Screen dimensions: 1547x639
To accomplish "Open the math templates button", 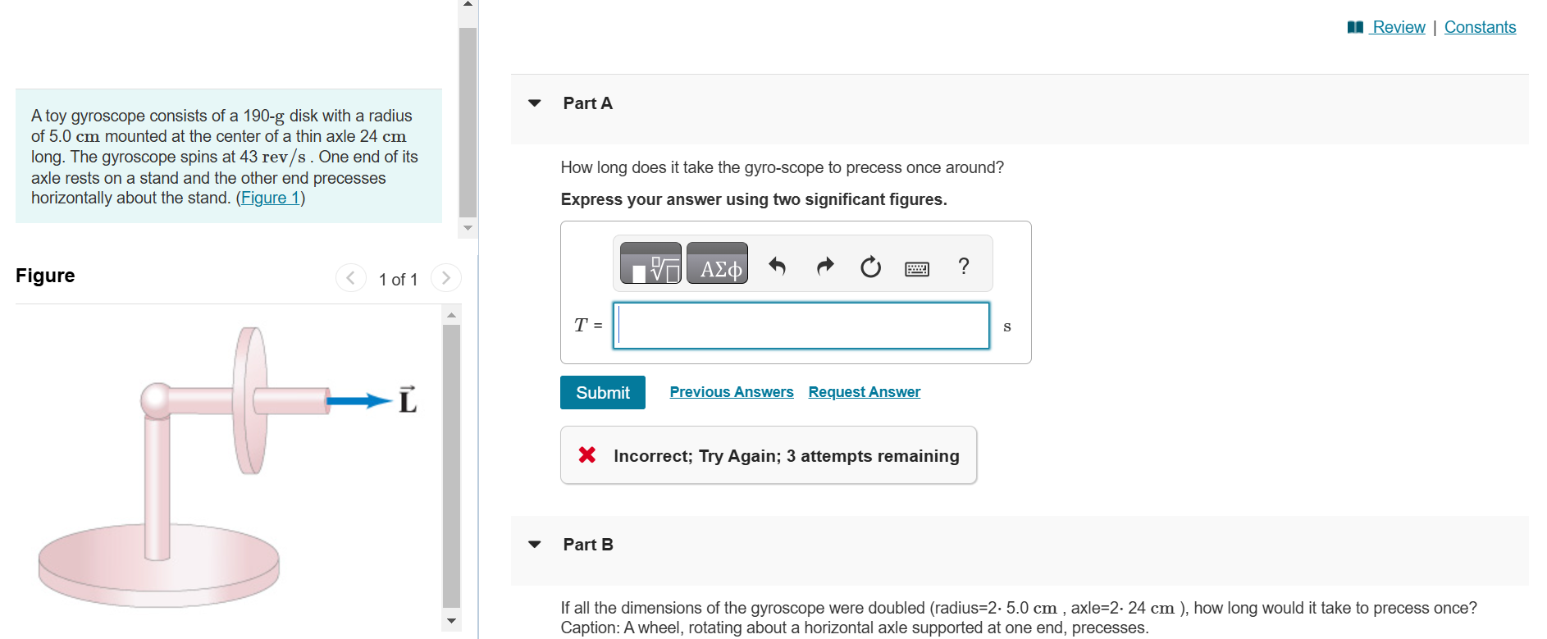I will [x=650, y=263].
